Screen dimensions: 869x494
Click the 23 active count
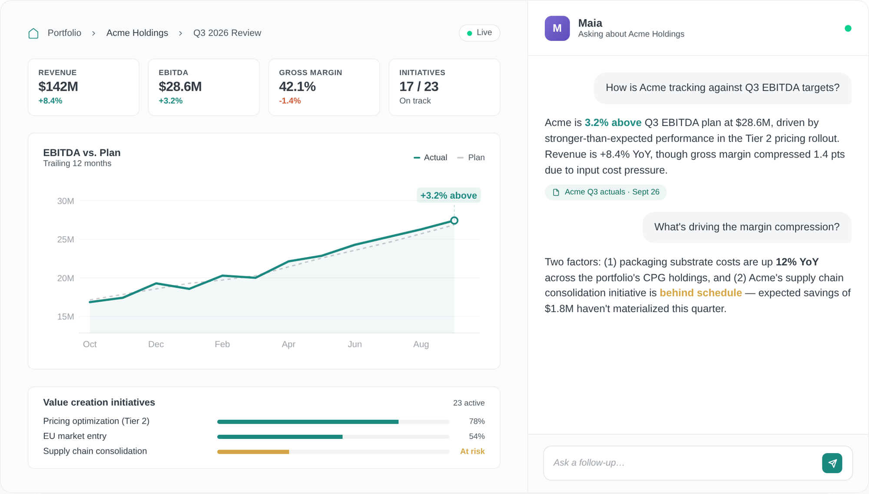tap(469, 403)
